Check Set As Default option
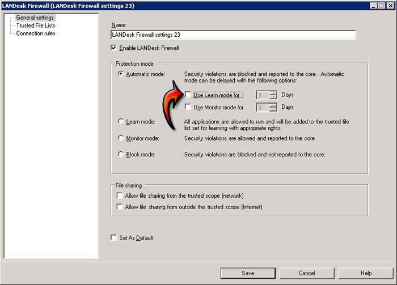 click(113, 237)
